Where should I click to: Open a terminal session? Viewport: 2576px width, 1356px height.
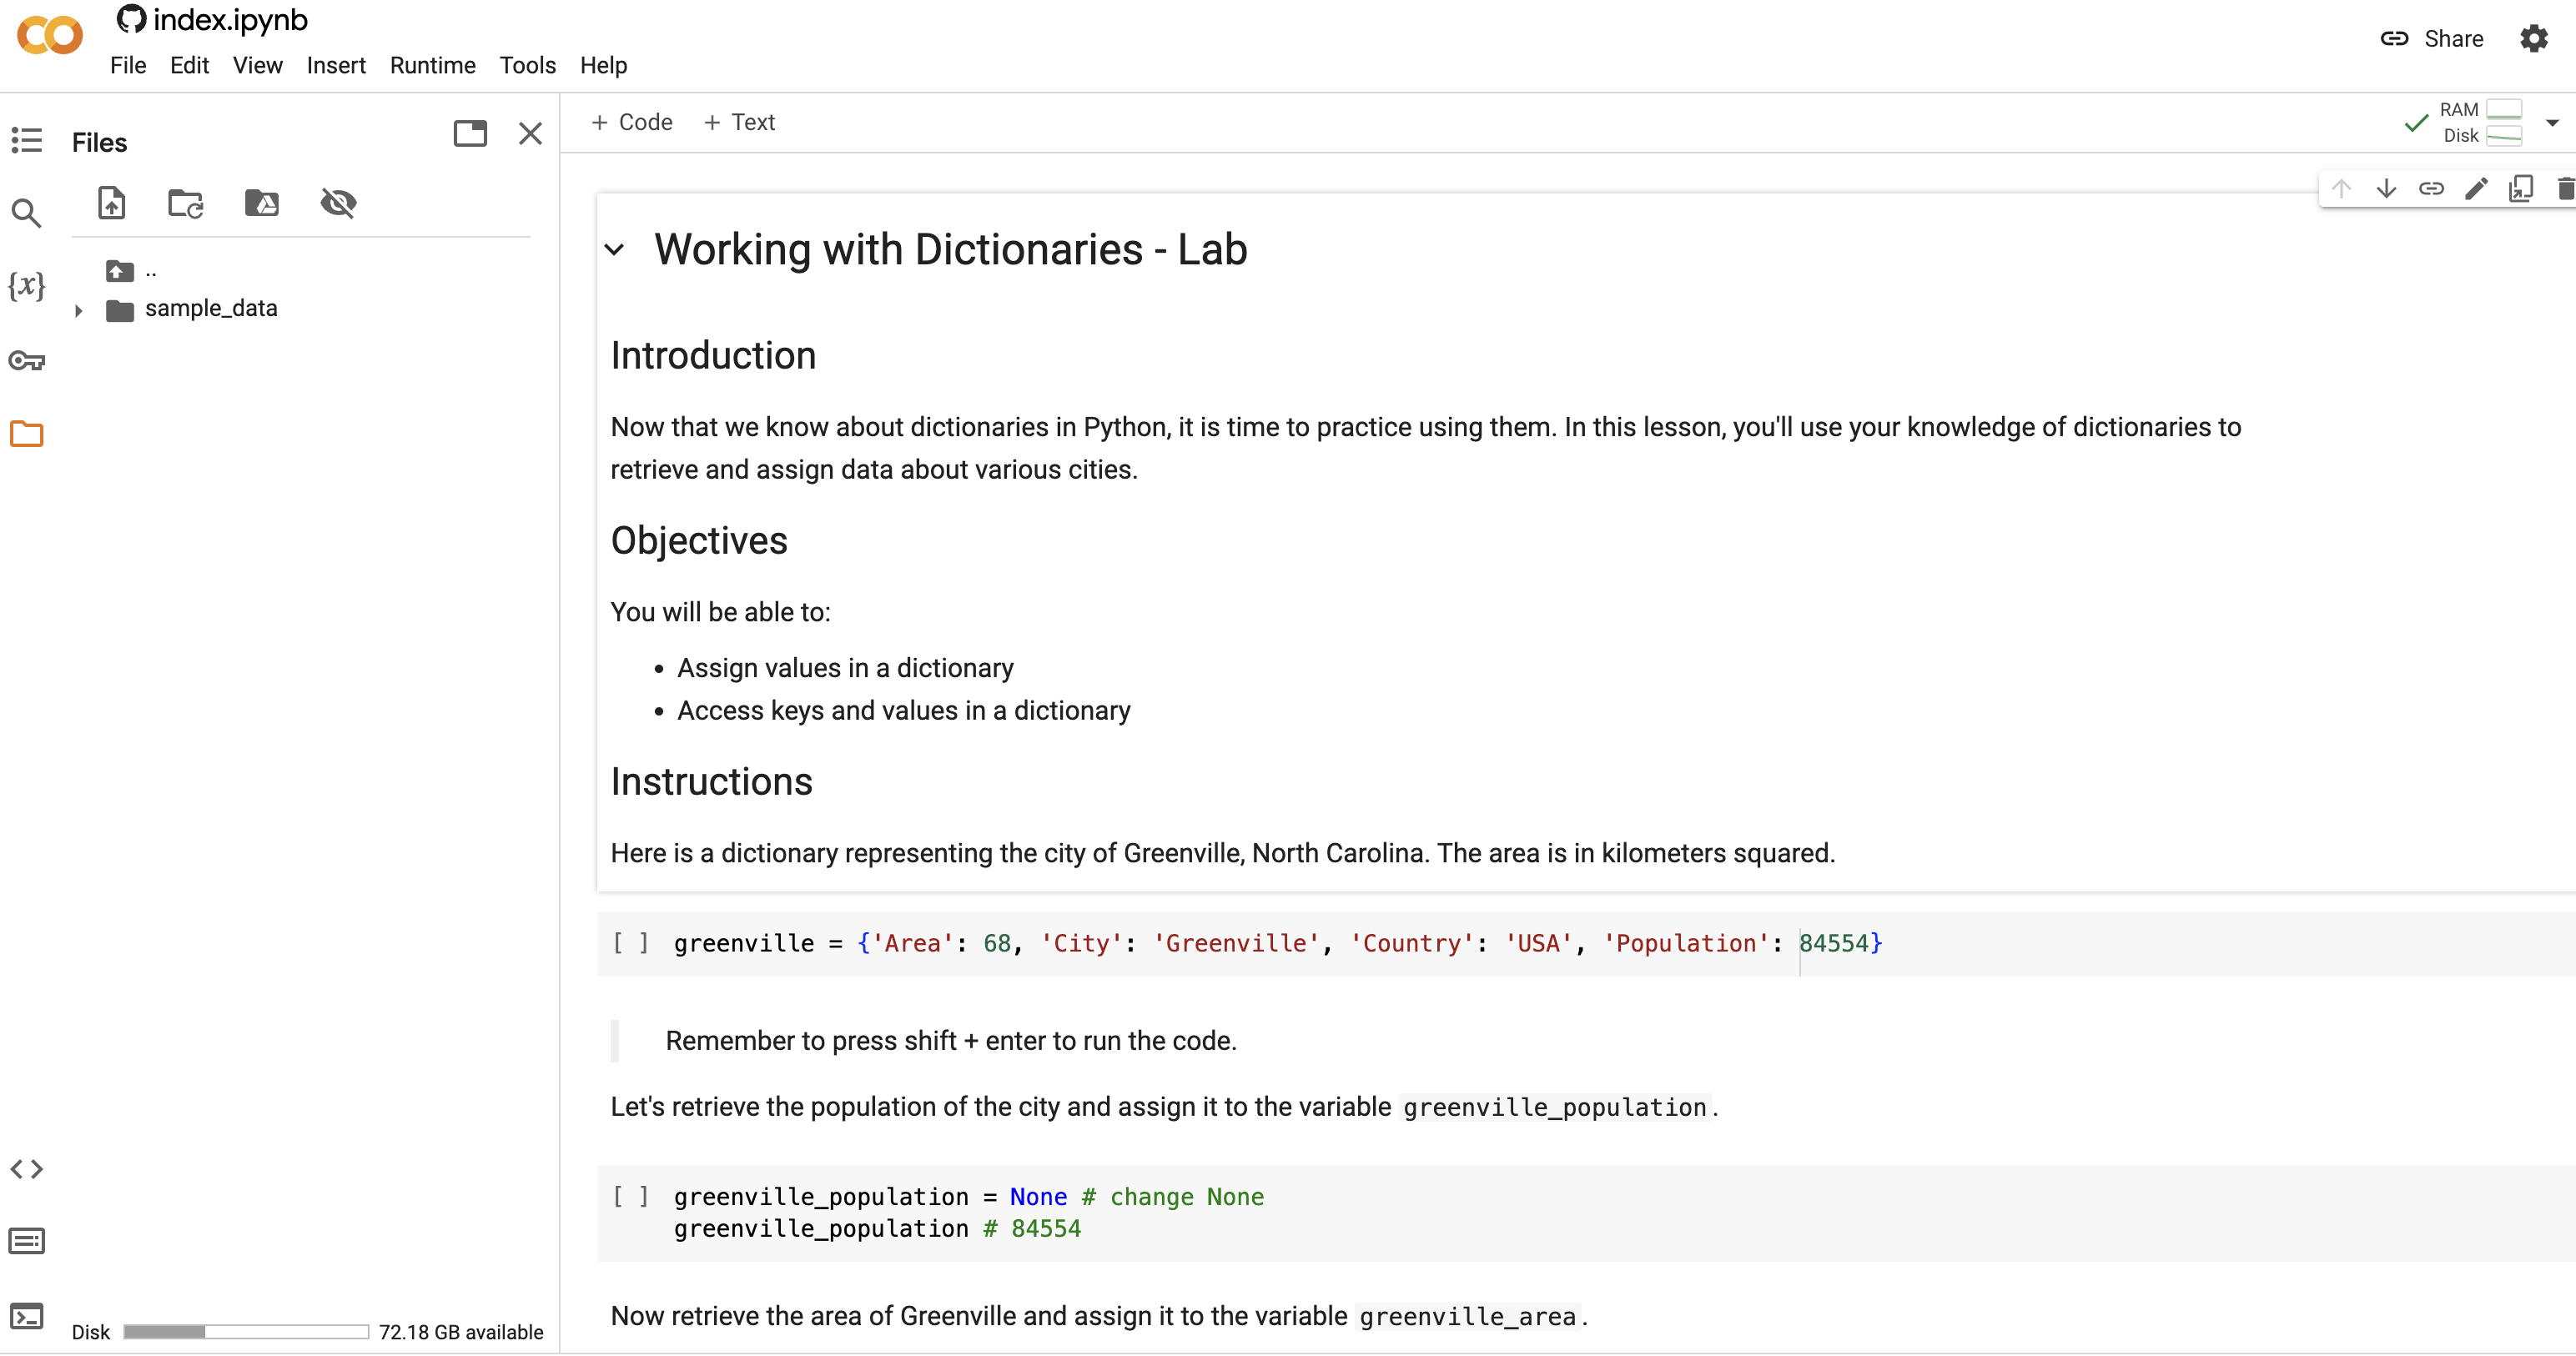click(26, 1315)
